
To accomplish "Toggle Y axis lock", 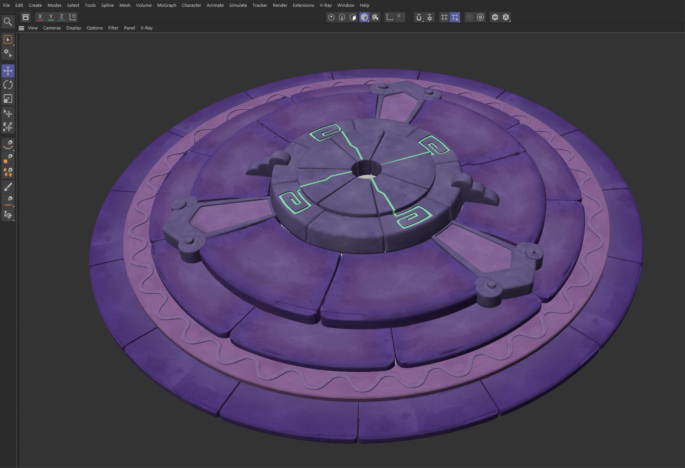I will [51, 17].
